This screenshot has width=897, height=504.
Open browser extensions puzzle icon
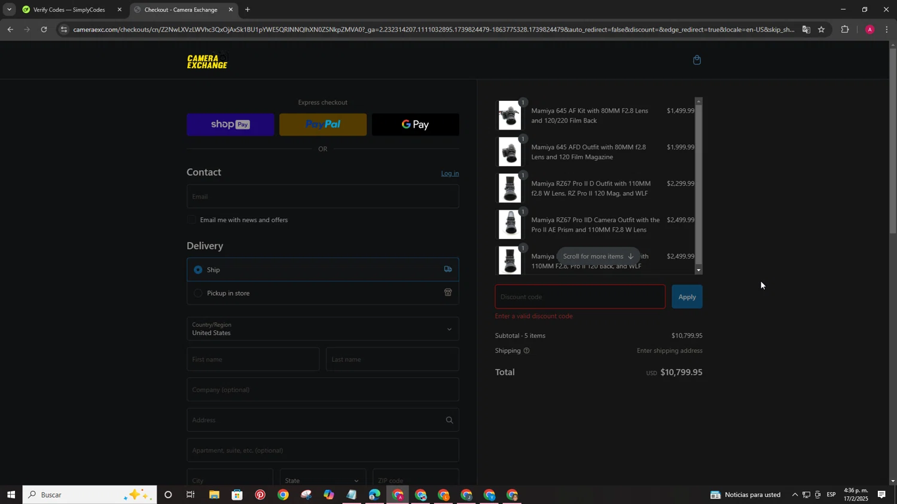coord(845,29)
